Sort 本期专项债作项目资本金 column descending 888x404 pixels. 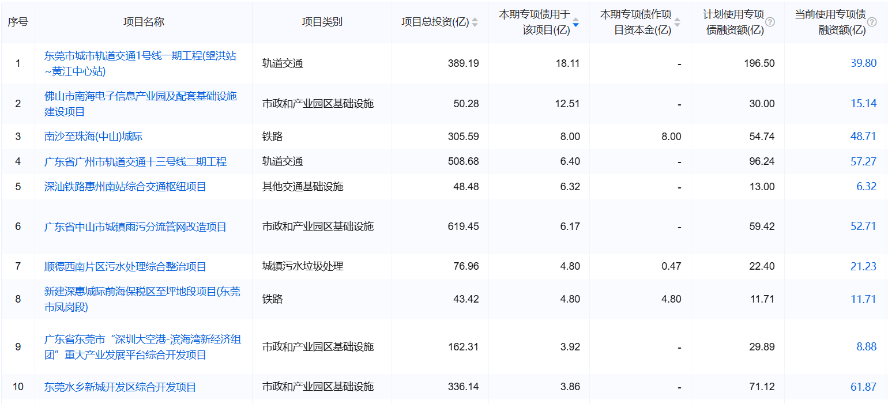677,24
